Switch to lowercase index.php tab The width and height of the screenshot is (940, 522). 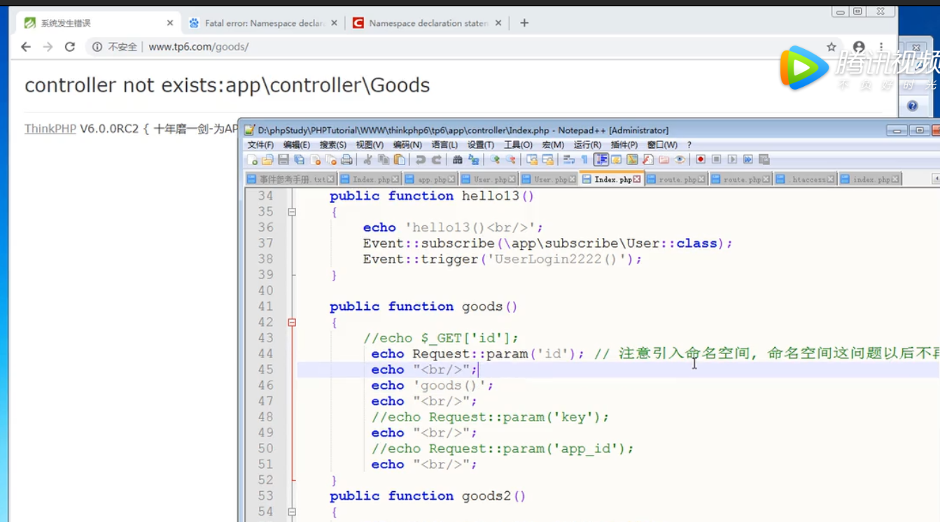pyautogui.click(x=869, y=179)
